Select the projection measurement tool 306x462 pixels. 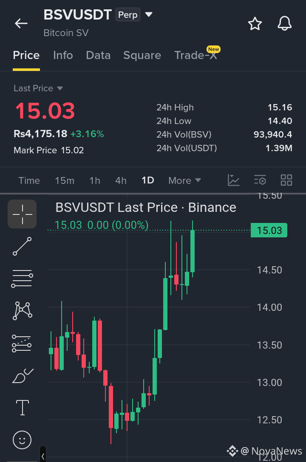pyautogui.click(x=22, y=343)
